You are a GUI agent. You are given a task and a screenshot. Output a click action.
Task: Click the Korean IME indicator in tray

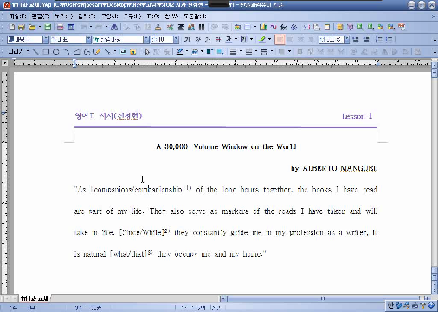pyautogui.click(x=390, y=305)
